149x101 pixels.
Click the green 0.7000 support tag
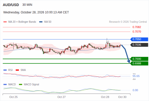[139, 59]
